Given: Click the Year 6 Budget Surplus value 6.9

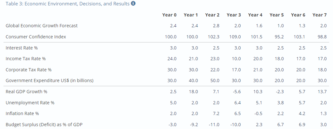Looking at the screenshot, I should click(x=303, y=125).
